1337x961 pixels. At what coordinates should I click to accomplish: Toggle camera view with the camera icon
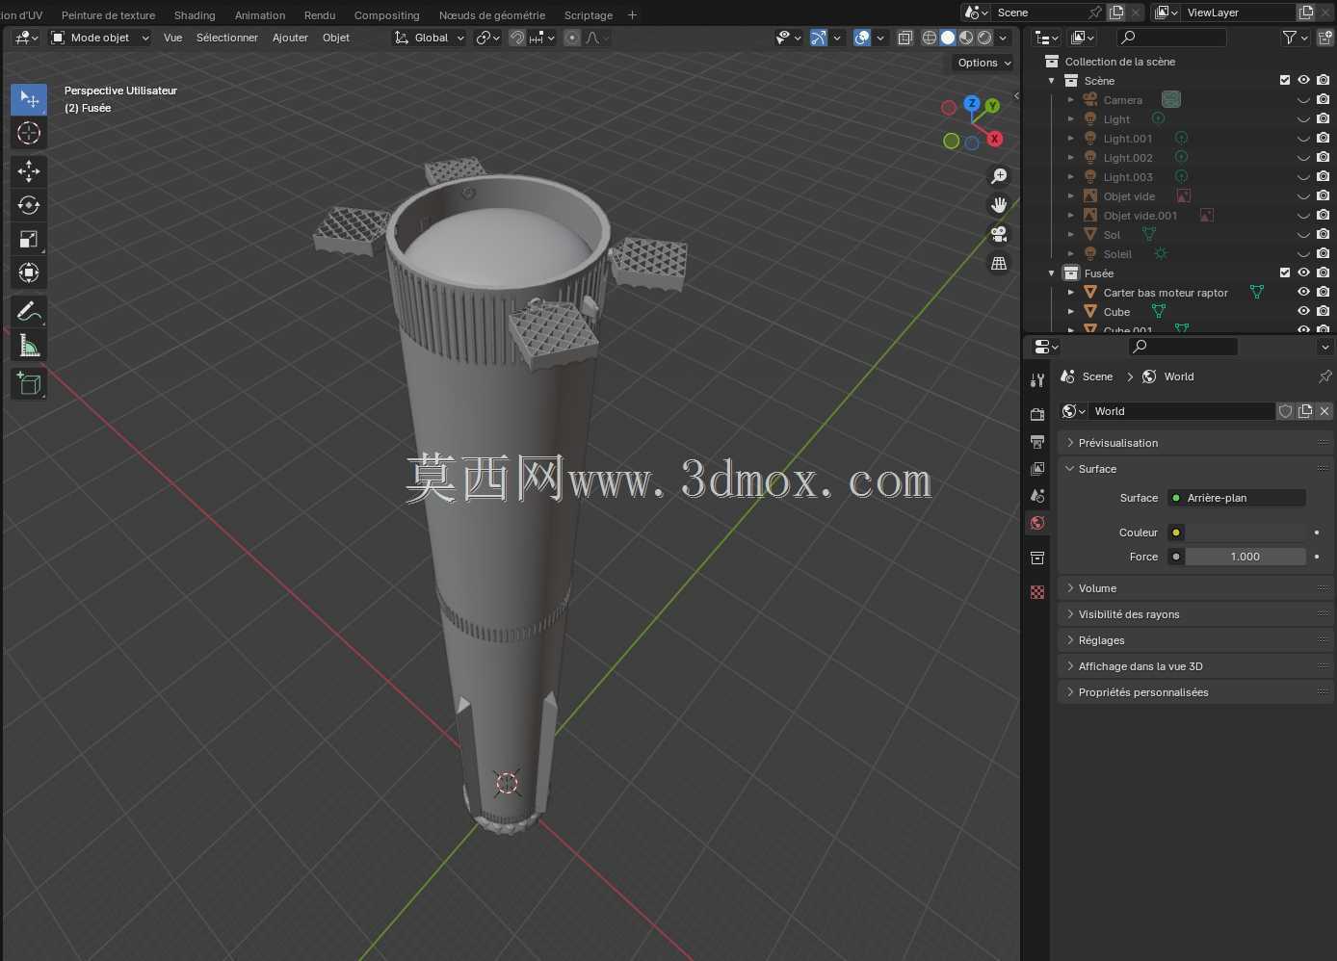pyautogui.click(x=999, y=234)
